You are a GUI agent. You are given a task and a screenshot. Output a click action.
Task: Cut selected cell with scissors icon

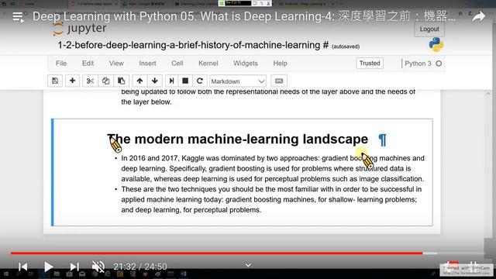[90, 81]
